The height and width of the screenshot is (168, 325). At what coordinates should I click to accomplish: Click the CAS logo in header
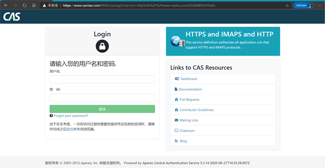[x=11, y=17]
